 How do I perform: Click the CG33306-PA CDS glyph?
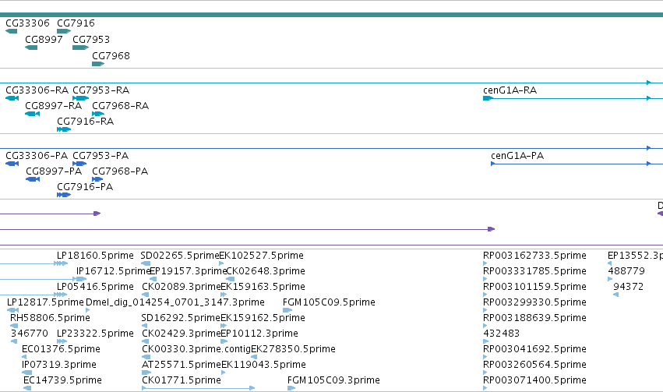click(12, 164)
